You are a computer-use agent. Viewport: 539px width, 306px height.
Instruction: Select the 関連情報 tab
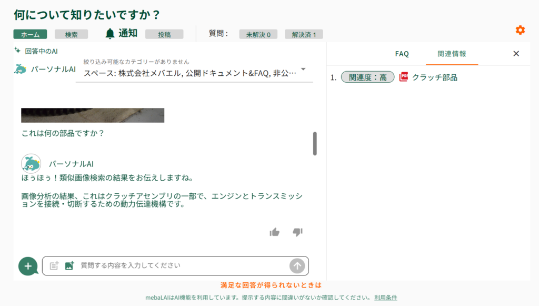click(452, 54)
